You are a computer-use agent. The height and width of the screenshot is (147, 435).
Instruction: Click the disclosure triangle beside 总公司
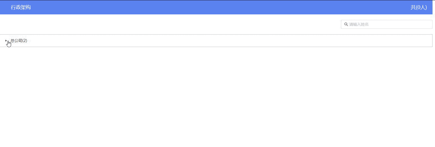click(x=6, y=41)
